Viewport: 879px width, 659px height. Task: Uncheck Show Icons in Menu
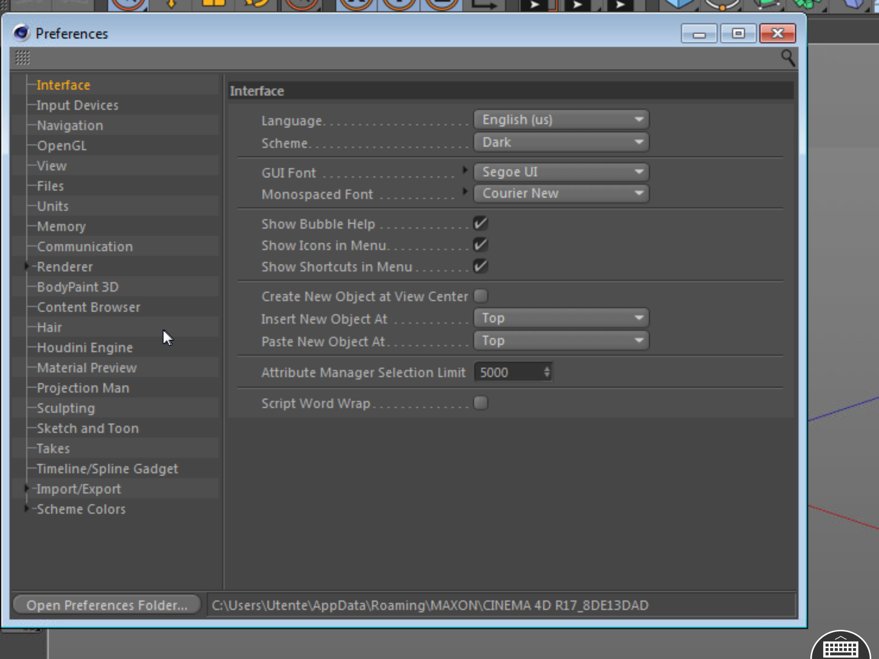coord(480,245)
